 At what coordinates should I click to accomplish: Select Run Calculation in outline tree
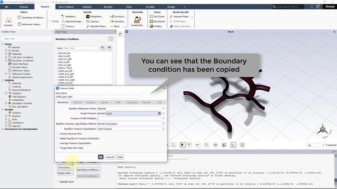20,107
